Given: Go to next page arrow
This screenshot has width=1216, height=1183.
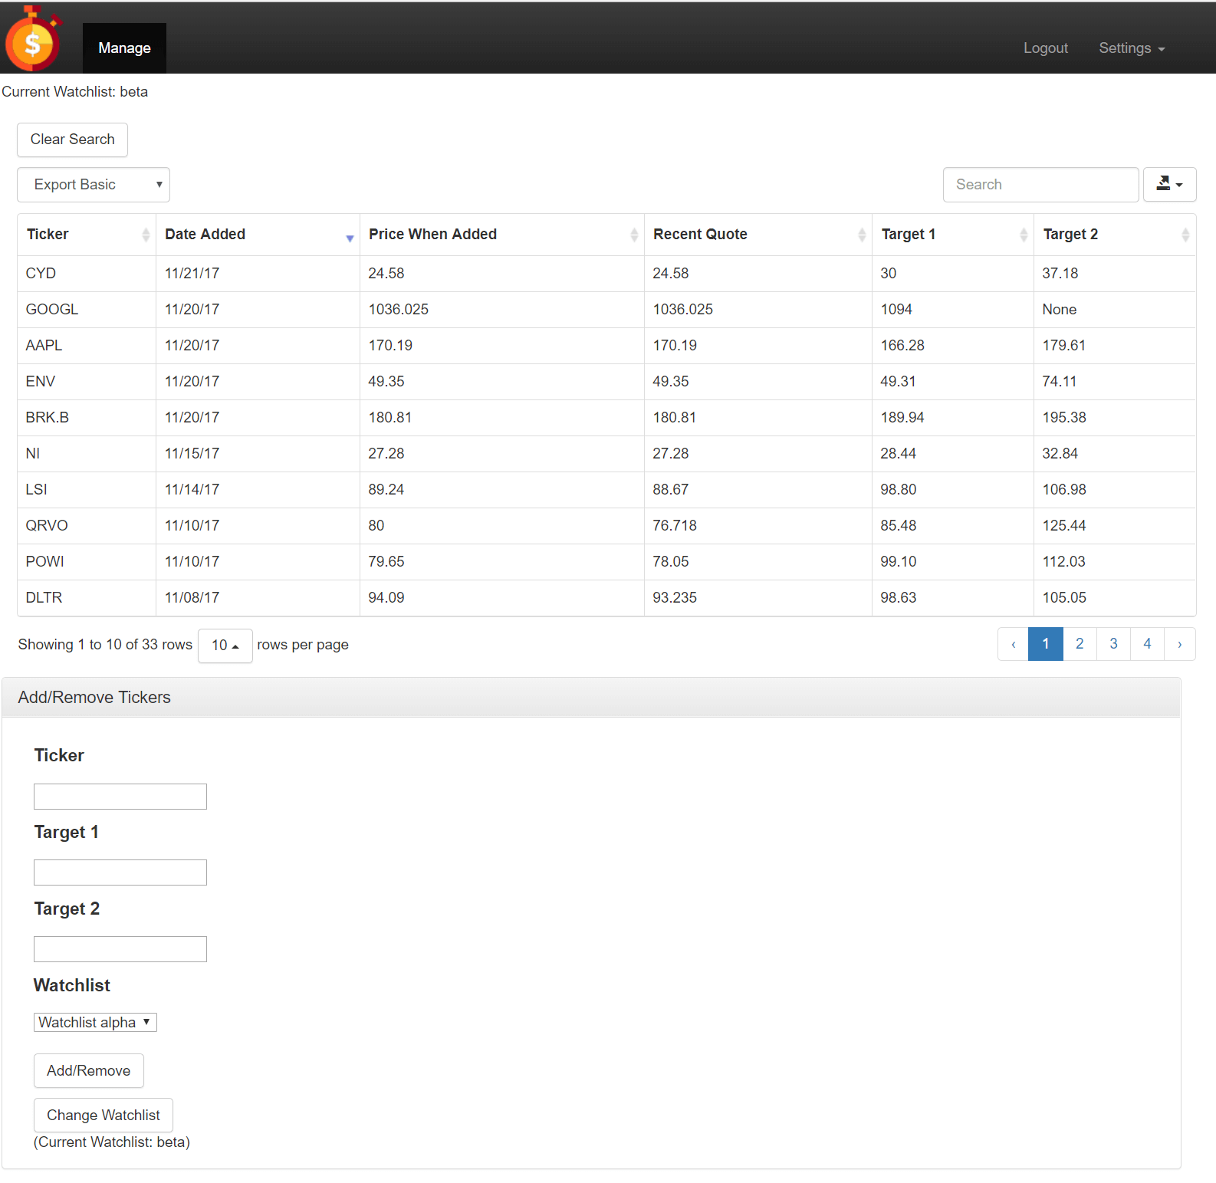Looking at the screenshot, I should (1179, 644).
